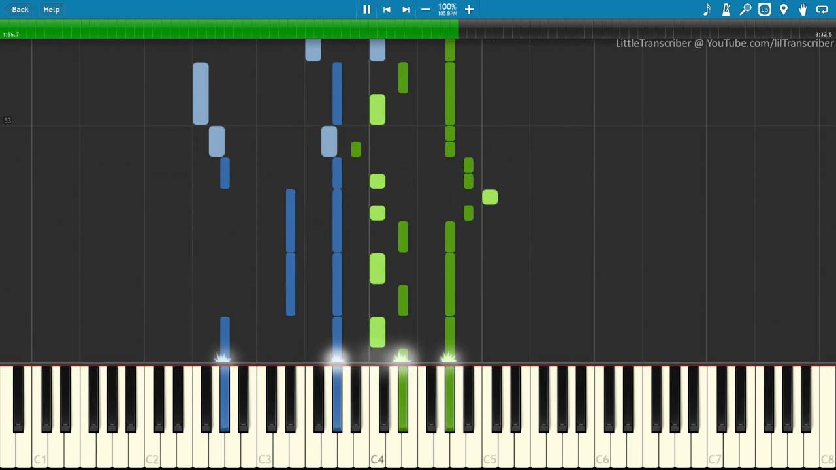Skip back to the previous section
Image resolution: width=836 pixels, height=470 pixels.
pyautogui.click(x=387, y=9)
